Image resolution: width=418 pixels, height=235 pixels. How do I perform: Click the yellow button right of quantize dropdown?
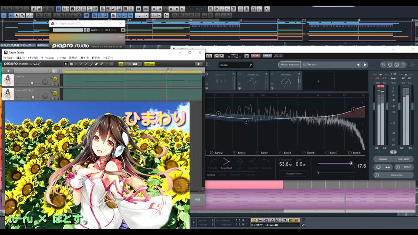click(x=149, y=64)
